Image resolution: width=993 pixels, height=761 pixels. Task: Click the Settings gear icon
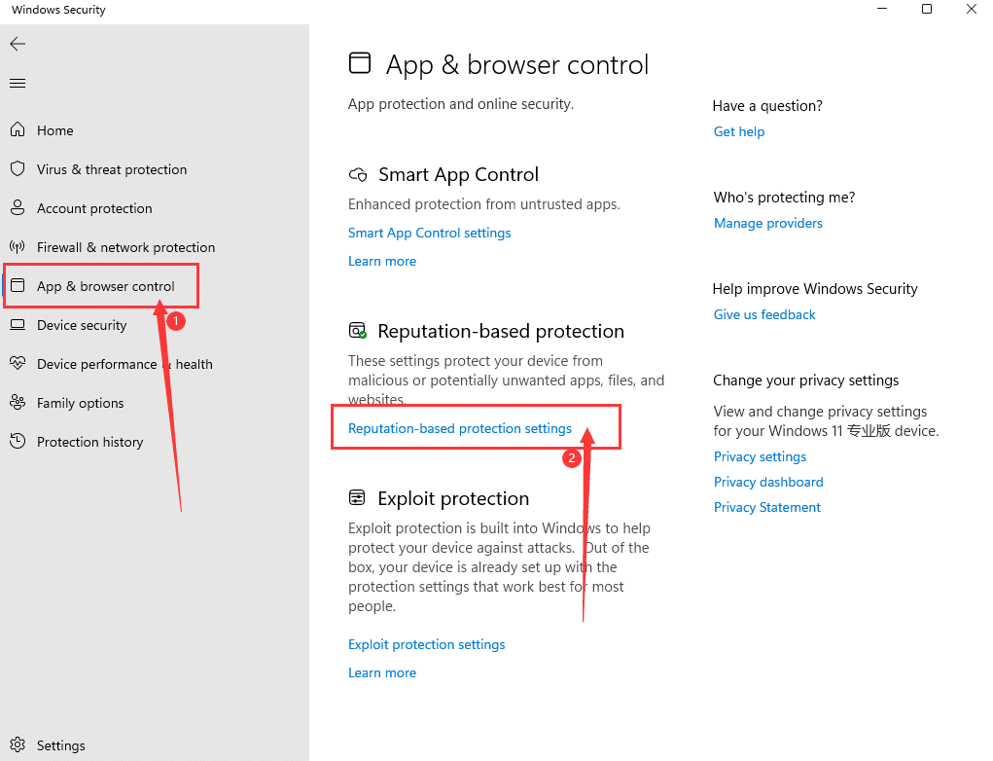click(x=18, y=744)
